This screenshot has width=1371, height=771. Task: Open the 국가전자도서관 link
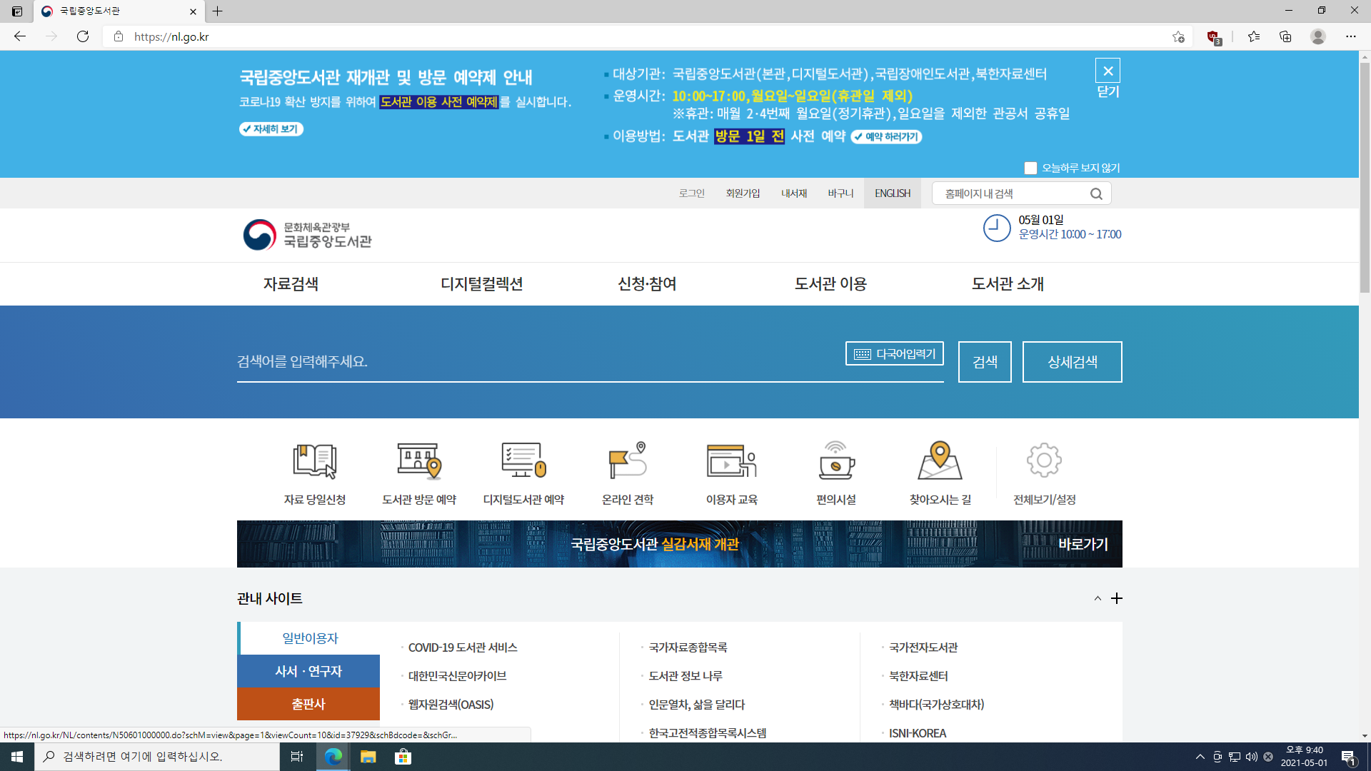pyautogui.click(x=923, y=647)
